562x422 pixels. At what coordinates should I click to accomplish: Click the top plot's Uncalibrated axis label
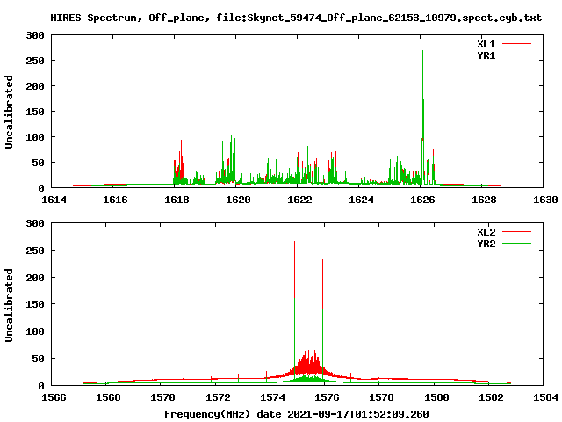point(9,112)
